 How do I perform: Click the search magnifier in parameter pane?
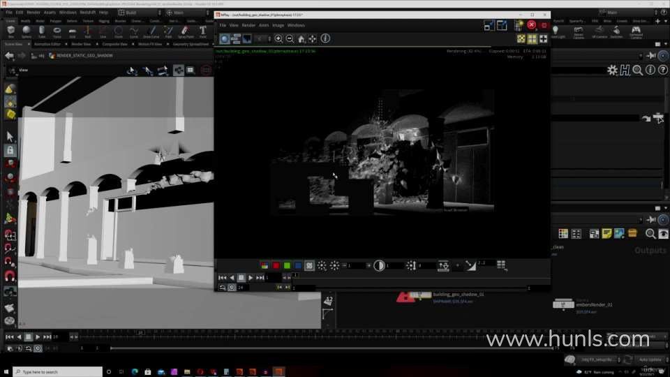(637, 70)
